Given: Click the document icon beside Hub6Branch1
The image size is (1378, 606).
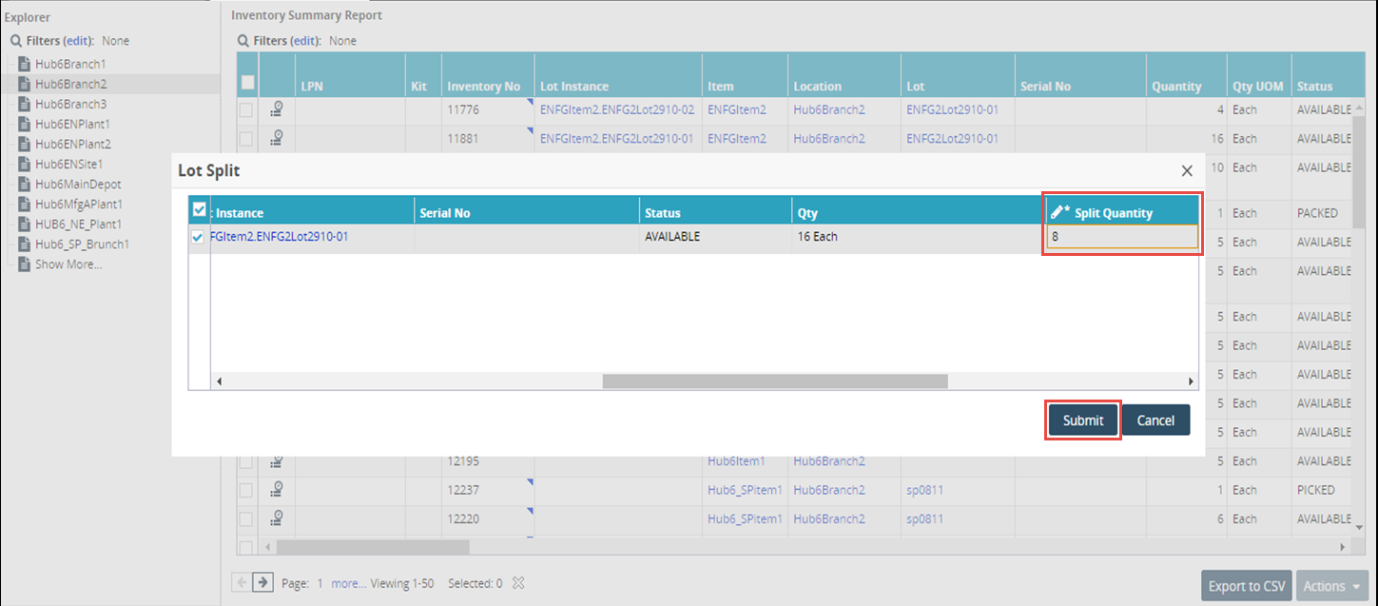Looking at the screenshot, I should point(26,64).
